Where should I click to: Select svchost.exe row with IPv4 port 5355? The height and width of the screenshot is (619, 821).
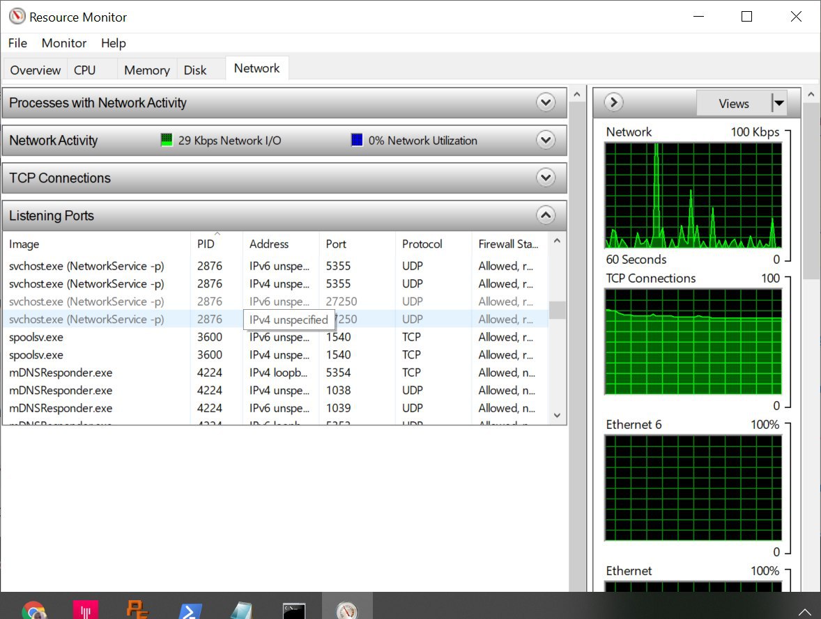275,283
